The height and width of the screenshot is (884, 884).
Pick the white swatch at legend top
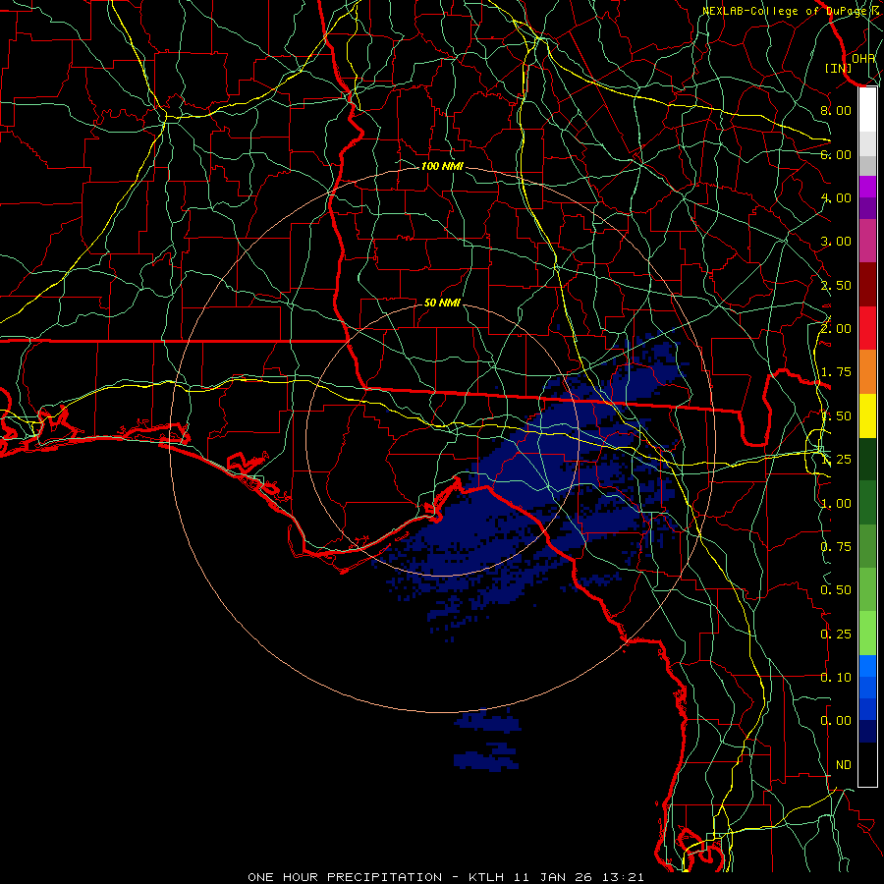click(867, 109)
